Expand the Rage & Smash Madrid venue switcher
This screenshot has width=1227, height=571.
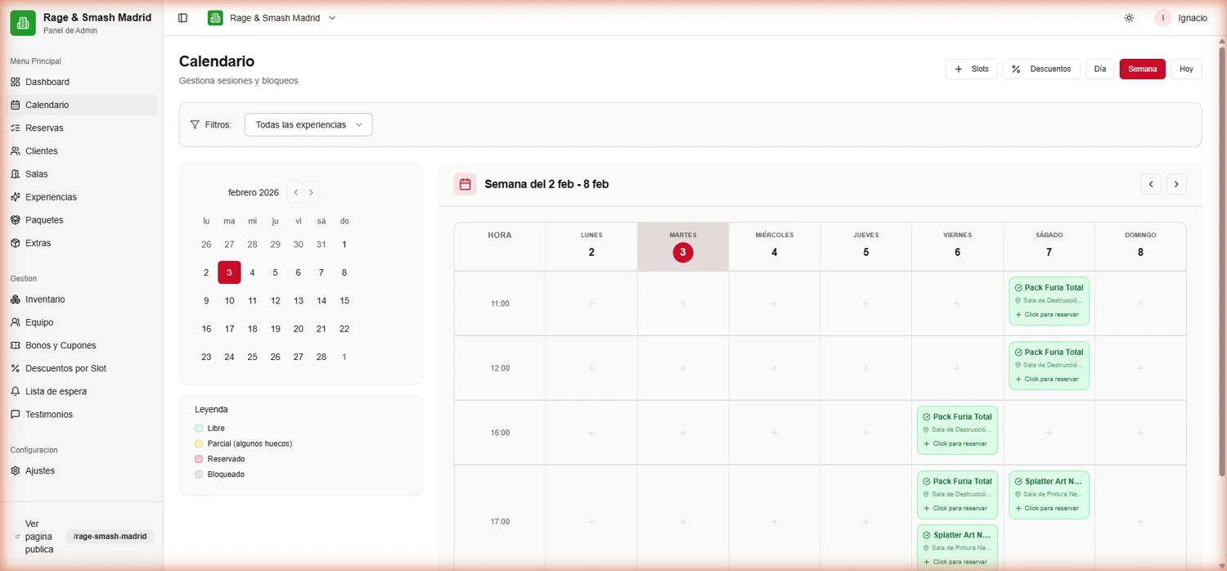[272, 18]
